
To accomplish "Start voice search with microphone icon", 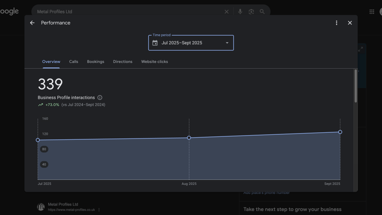I will pyautogui.click(x=240, y=12).
